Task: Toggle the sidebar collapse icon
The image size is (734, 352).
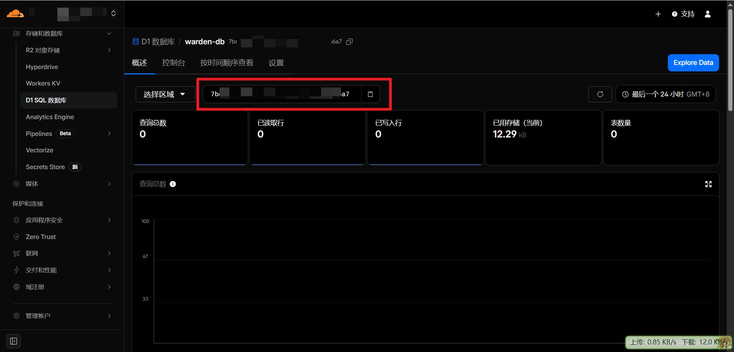Action: point(14,341)
